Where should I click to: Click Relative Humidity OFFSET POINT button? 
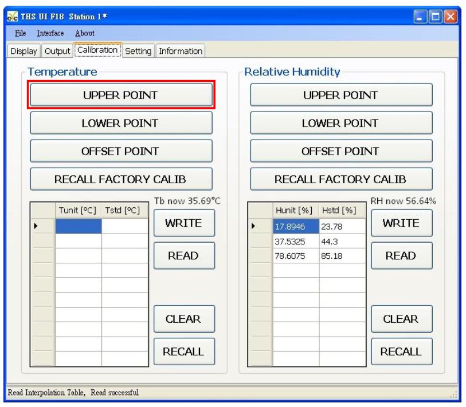click(341, 151)
